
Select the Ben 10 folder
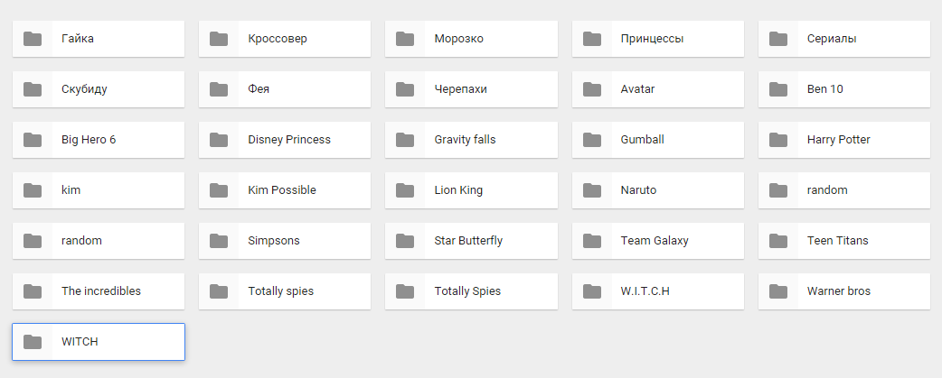click(x=844, y=89)
